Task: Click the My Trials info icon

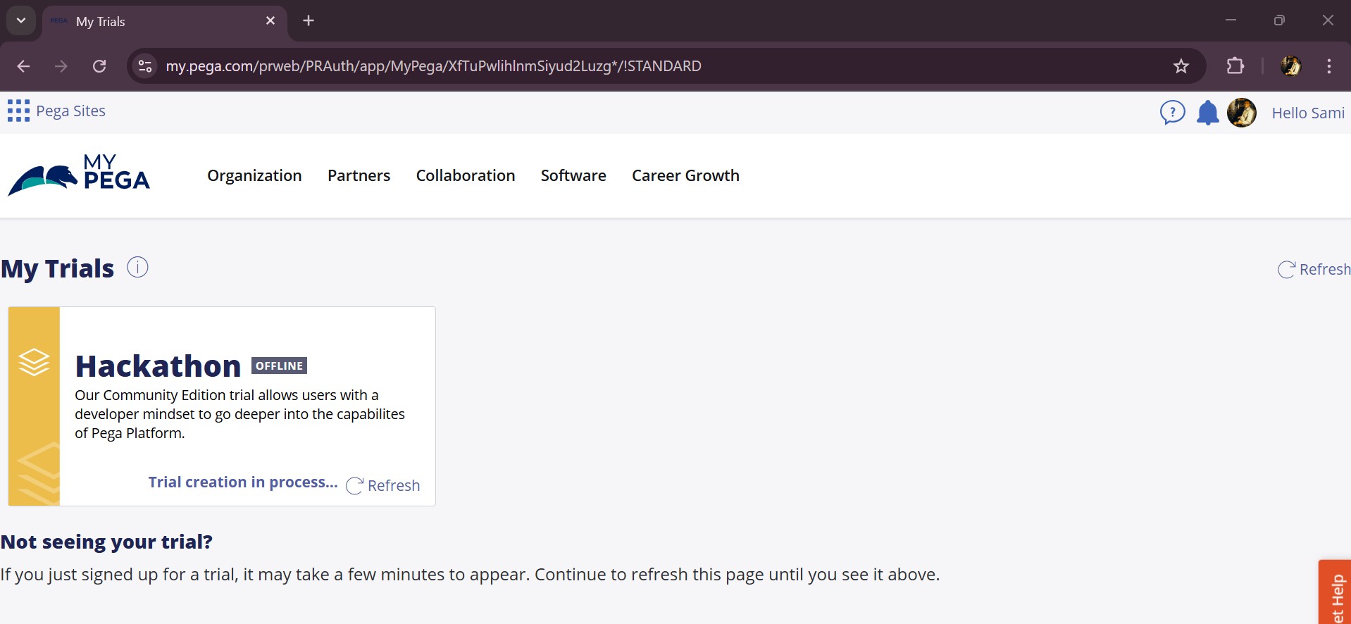Action: (137, 268)
